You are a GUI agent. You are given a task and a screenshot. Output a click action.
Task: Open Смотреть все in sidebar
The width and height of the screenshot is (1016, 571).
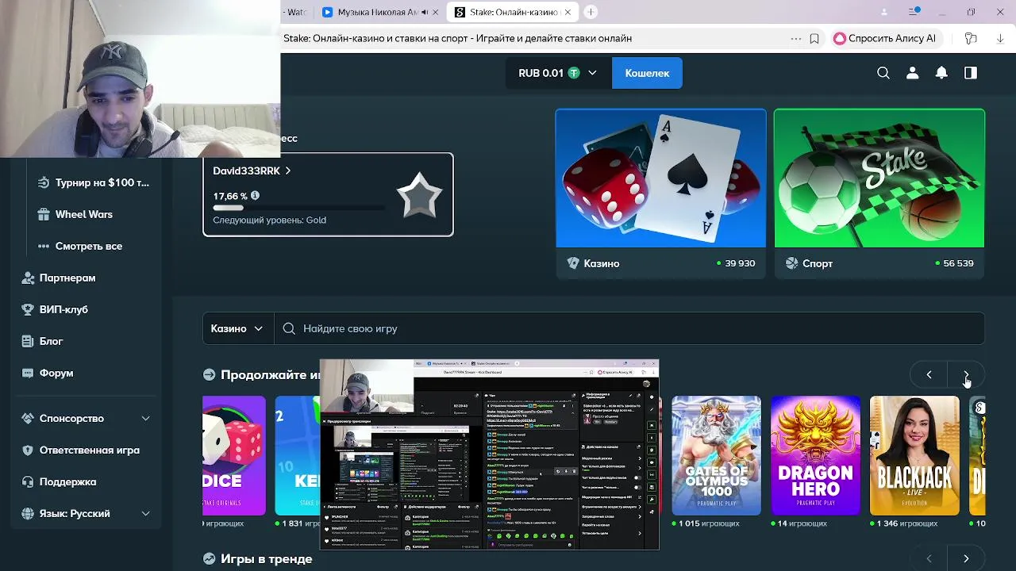[x=89, y=246]
